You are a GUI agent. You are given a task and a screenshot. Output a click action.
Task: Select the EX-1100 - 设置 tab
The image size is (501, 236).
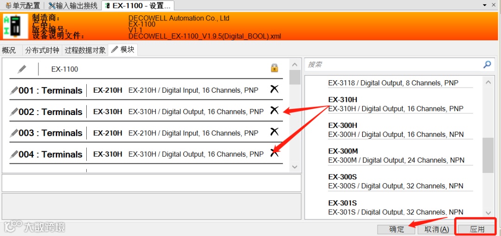coord(138,5)
